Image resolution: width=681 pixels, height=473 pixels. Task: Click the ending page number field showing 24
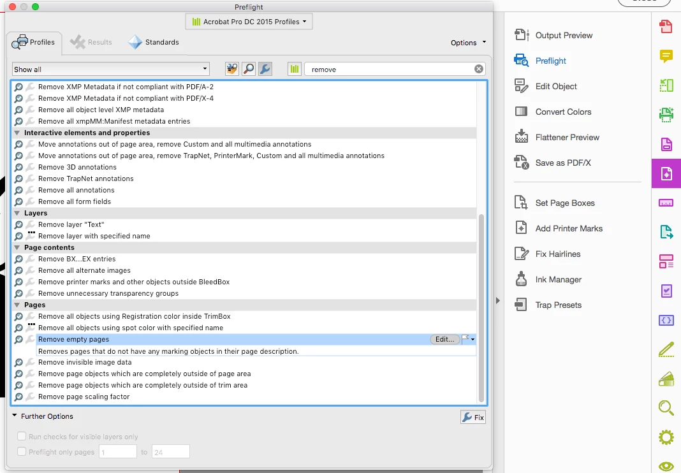(171, 452)
